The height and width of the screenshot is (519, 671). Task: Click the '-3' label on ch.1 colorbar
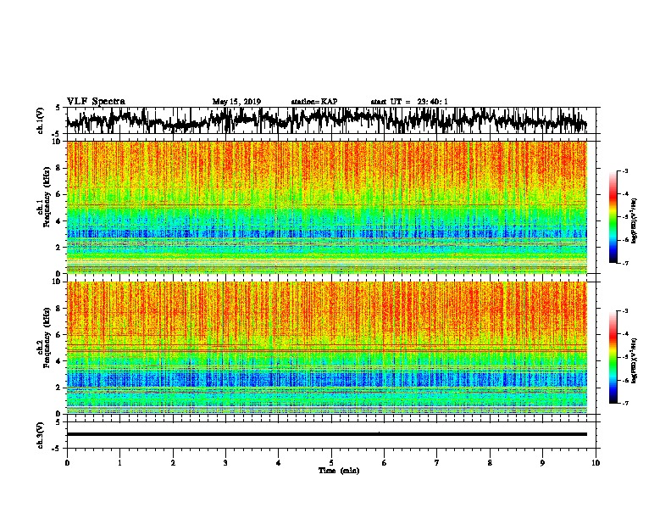624,170
